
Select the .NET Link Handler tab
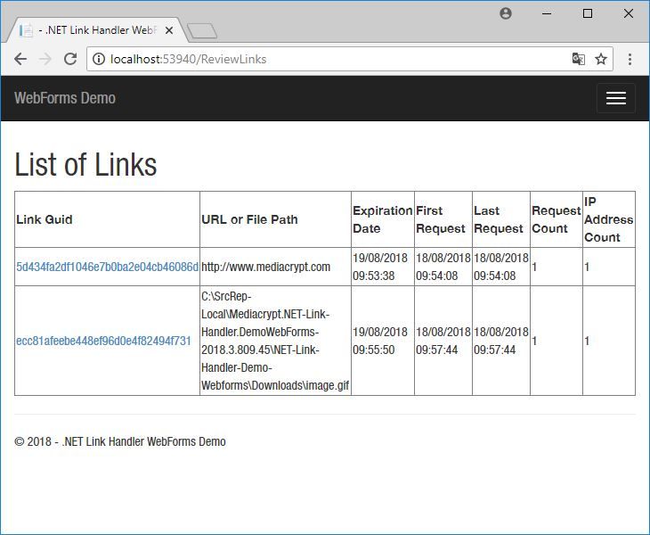93,30
